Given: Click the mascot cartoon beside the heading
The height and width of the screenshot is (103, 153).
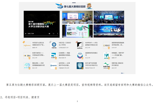Looking at the screenshot, I should coord(89,6).
